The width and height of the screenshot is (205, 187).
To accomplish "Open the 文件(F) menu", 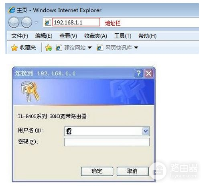I will point(20,36).
